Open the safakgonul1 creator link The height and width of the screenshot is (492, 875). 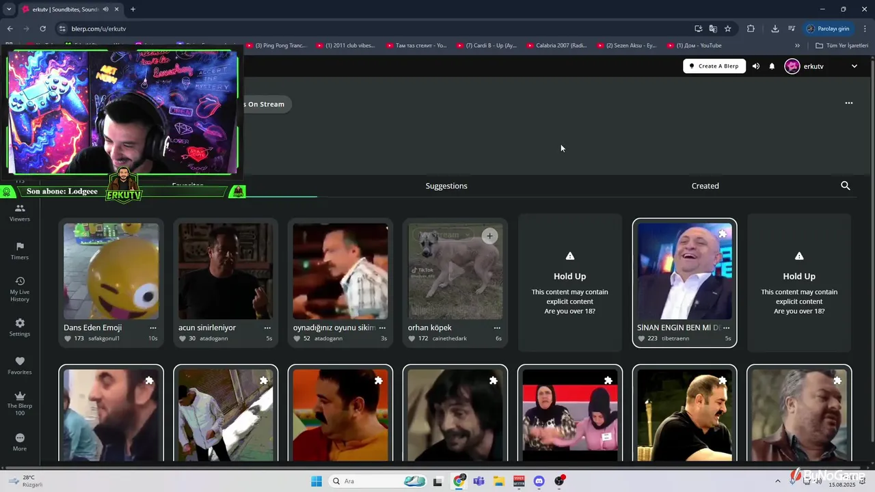104,338
